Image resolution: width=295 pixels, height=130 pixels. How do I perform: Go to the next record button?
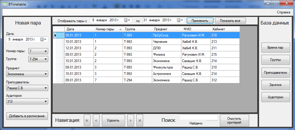click(x=131, y=120)
